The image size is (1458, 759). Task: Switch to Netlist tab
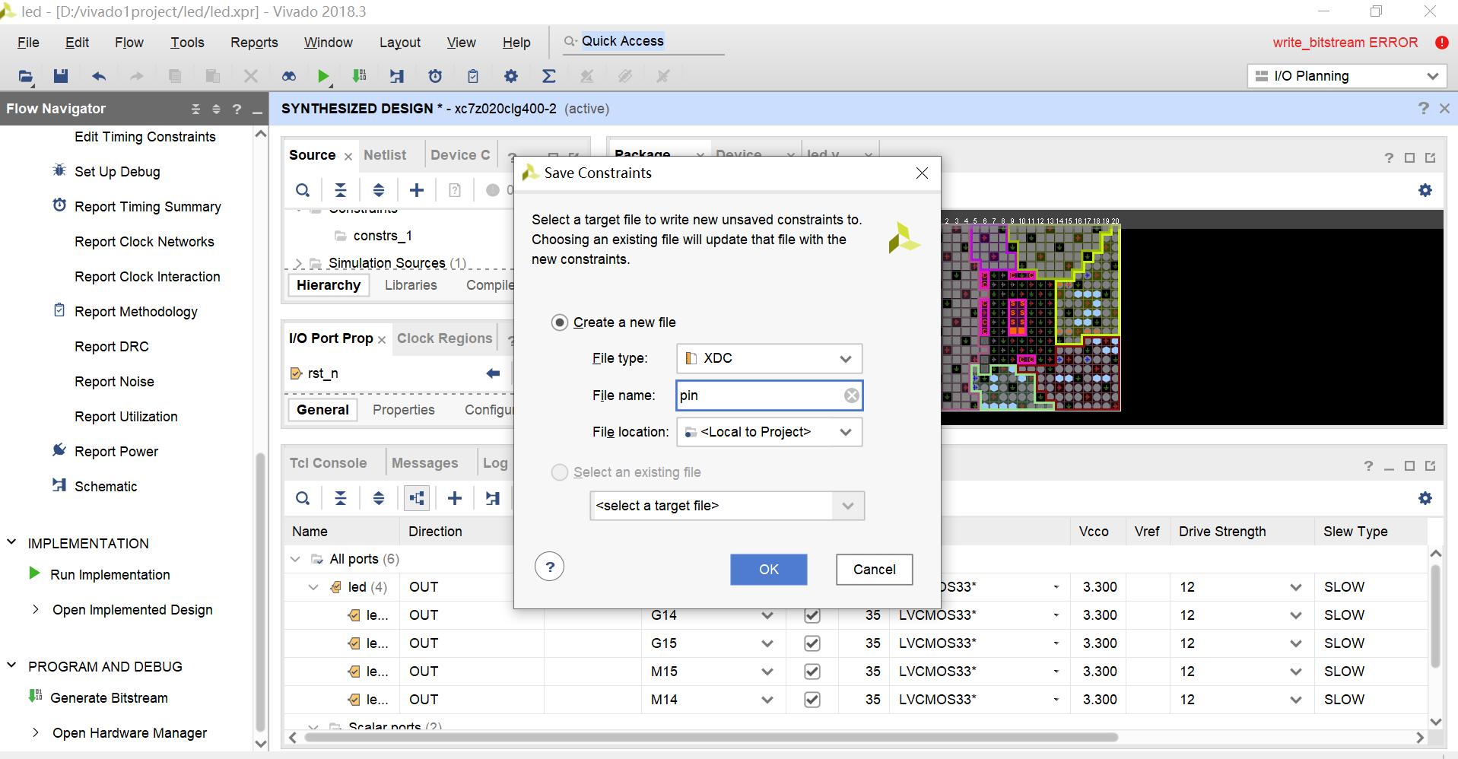pyautogui.click(x=385, y=155)
